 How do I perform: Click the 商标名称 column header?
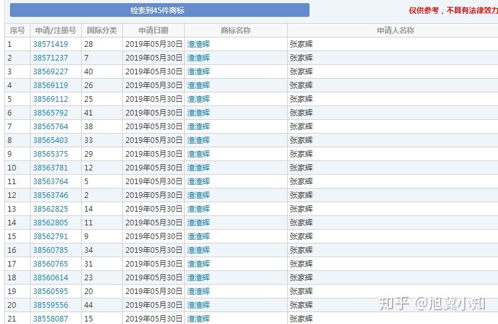(x=236, y=31)
